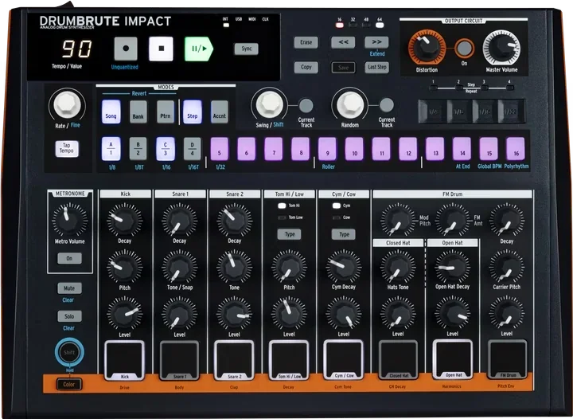
Task: Select Ptrn mode
Action: click(166, 112)
